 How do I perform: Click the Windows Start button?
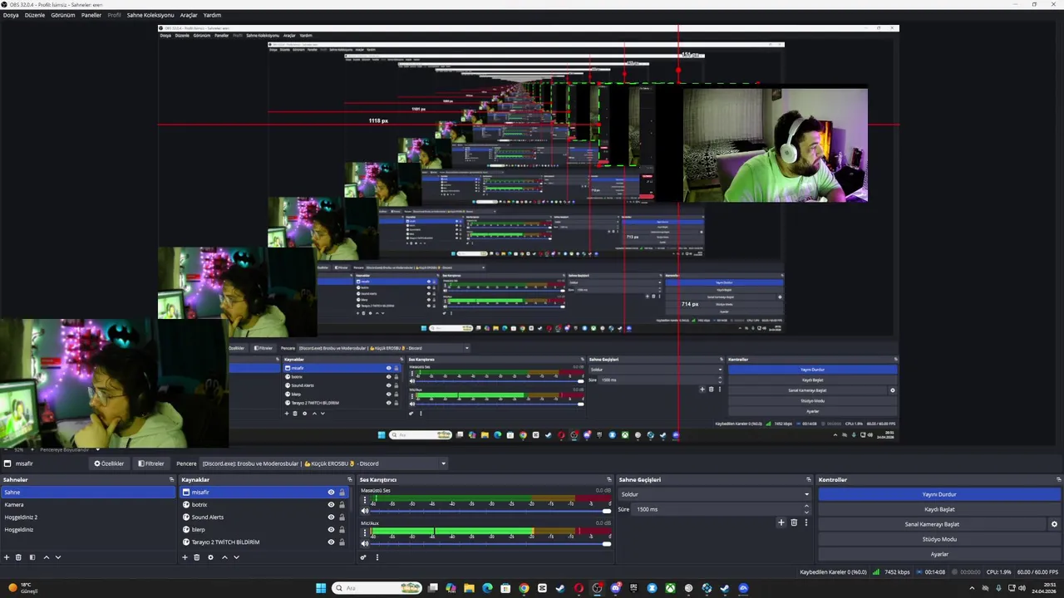click(x=321, y=588)
